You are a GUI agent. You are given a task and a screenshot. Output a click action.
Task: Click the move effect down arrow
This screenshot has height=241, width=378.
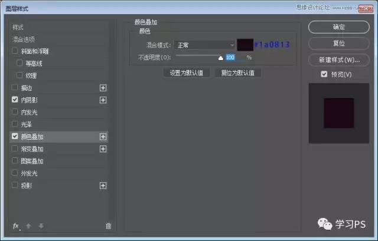(41, 226)
